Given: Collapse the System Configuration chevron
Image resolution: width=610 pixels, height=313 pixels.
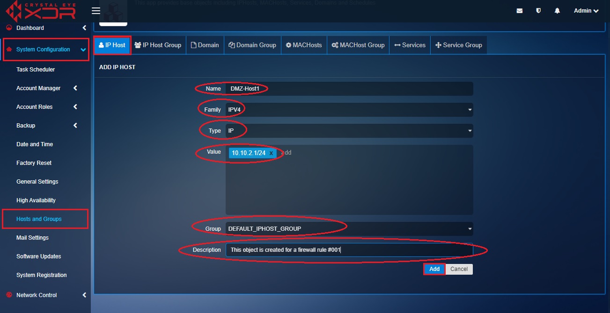Looking at the screenshot, I should point(83,50).
